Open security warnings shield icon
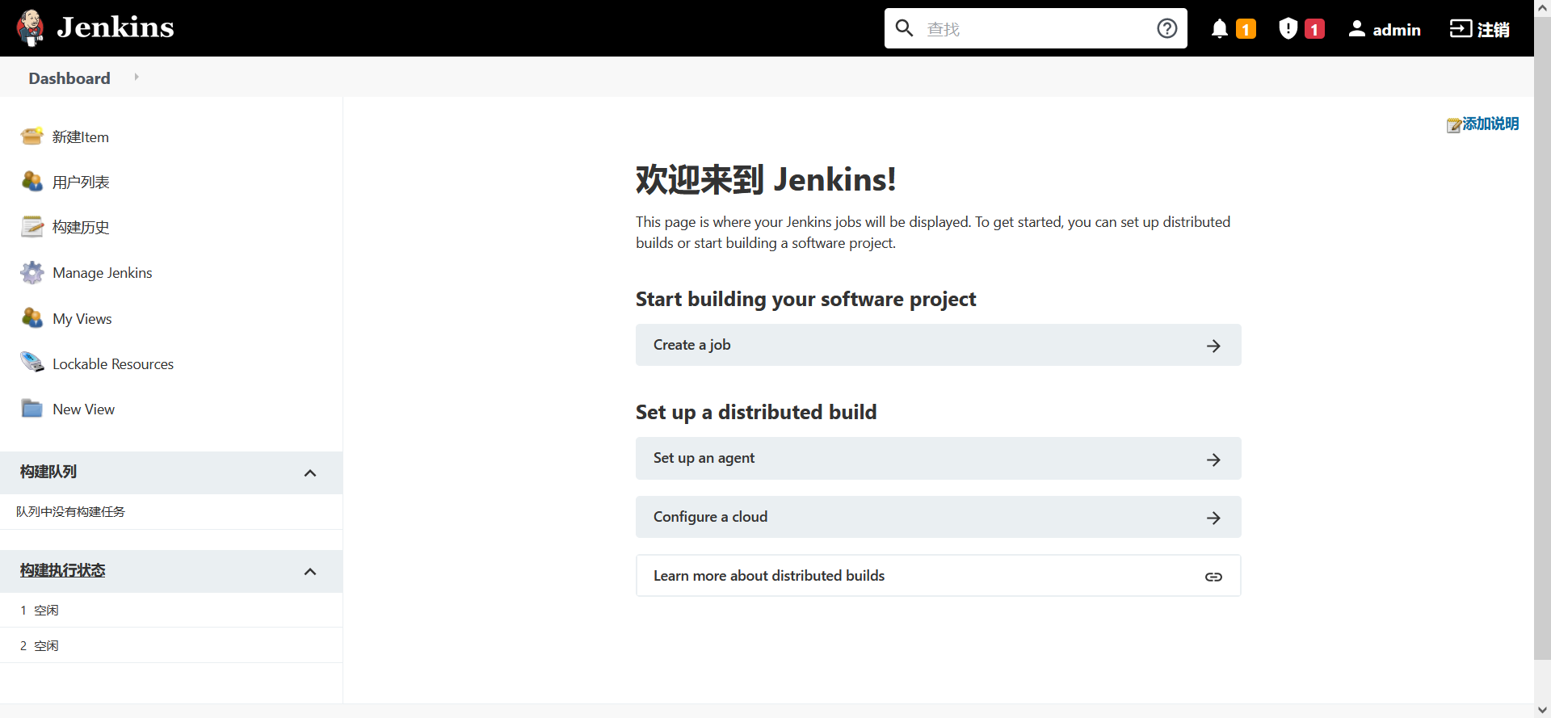 point(1288,29)
